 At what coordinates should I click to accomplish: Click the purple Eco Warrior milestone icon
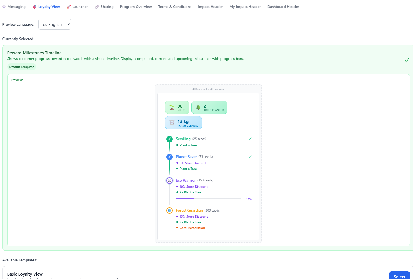point(169,181)
